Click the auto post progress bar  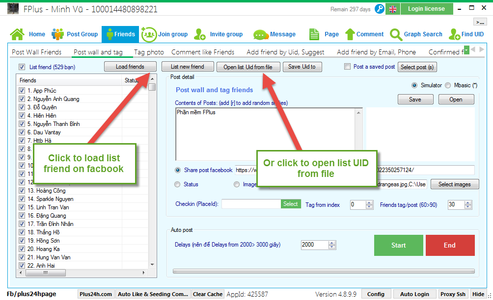click(x=324, y=271)
